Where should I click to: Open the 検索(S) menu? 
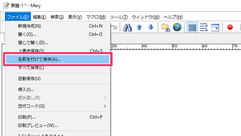(x=57, y=17)
